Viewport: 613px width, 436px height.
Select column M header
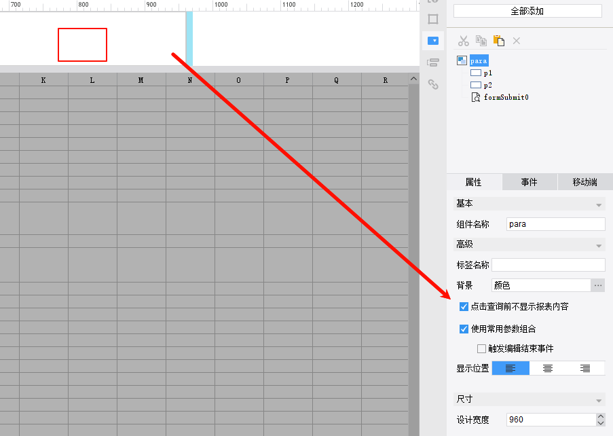coord(141,79)
